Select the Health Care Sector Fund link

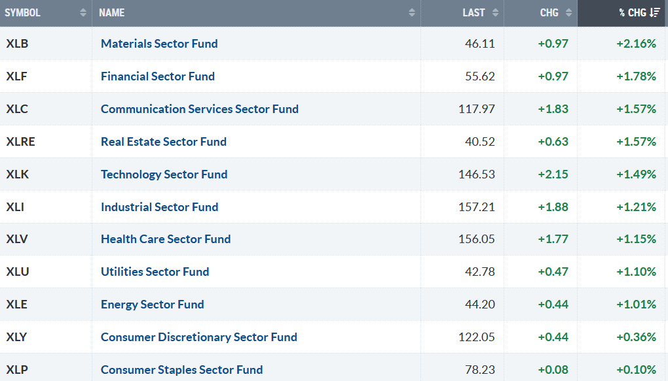coord(166,239)
